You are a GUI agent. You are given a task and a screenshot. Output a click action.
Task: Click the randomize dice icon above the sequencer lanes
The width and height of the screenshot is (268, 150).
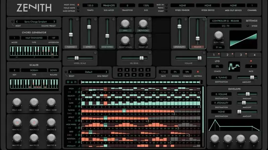pyautogui.click(x=68, y=82)
